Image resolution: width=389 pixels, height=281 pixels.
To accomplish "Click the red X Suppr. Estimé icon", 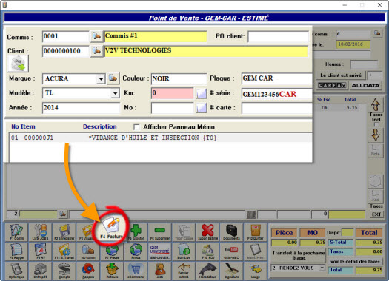I will click(x=207, y=232).
